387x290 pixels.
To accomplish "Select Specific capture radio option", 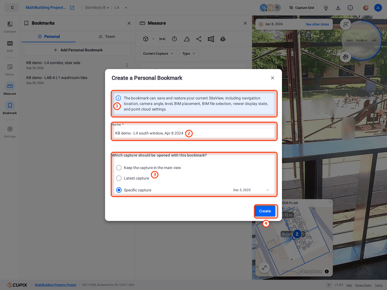I will (119, 190).
